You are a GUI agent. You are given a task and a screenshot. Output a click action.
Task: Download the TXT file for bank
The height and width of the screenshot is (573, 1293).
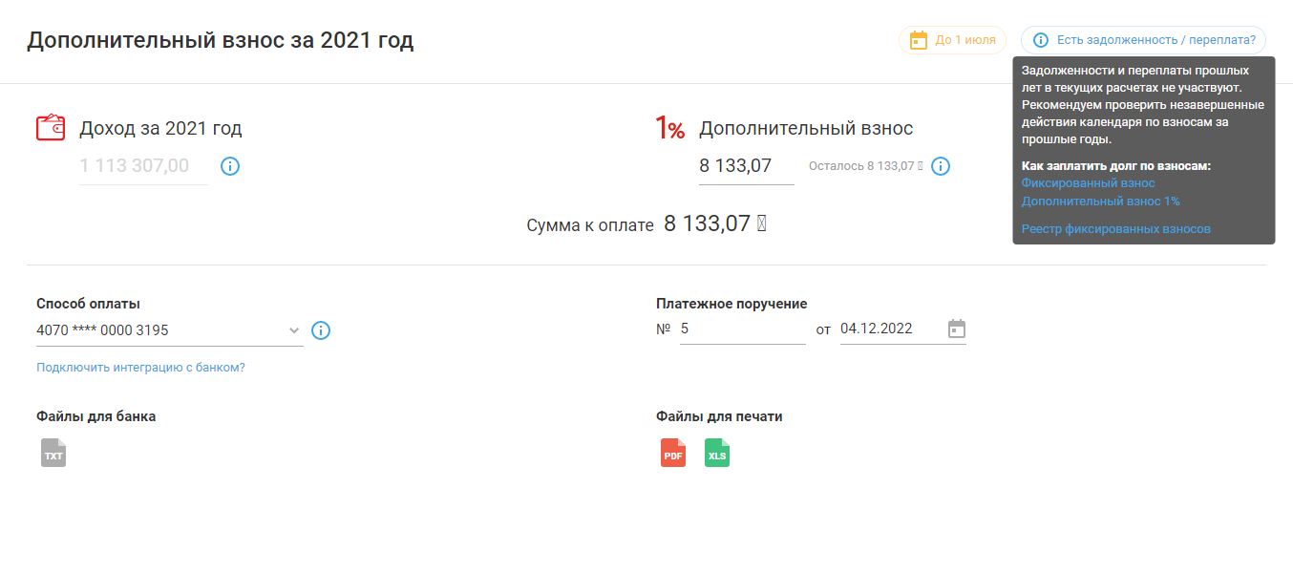pos(53,453)
